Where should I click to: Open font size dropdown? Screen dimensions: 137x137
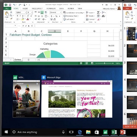click(x=32, y=12)
